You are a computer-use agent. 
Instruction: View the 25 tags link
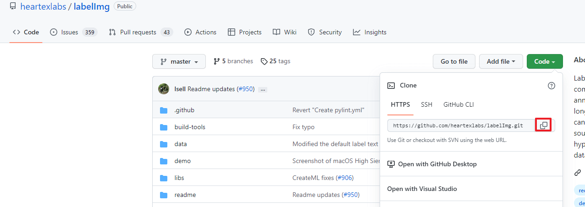tap(276, 61)
